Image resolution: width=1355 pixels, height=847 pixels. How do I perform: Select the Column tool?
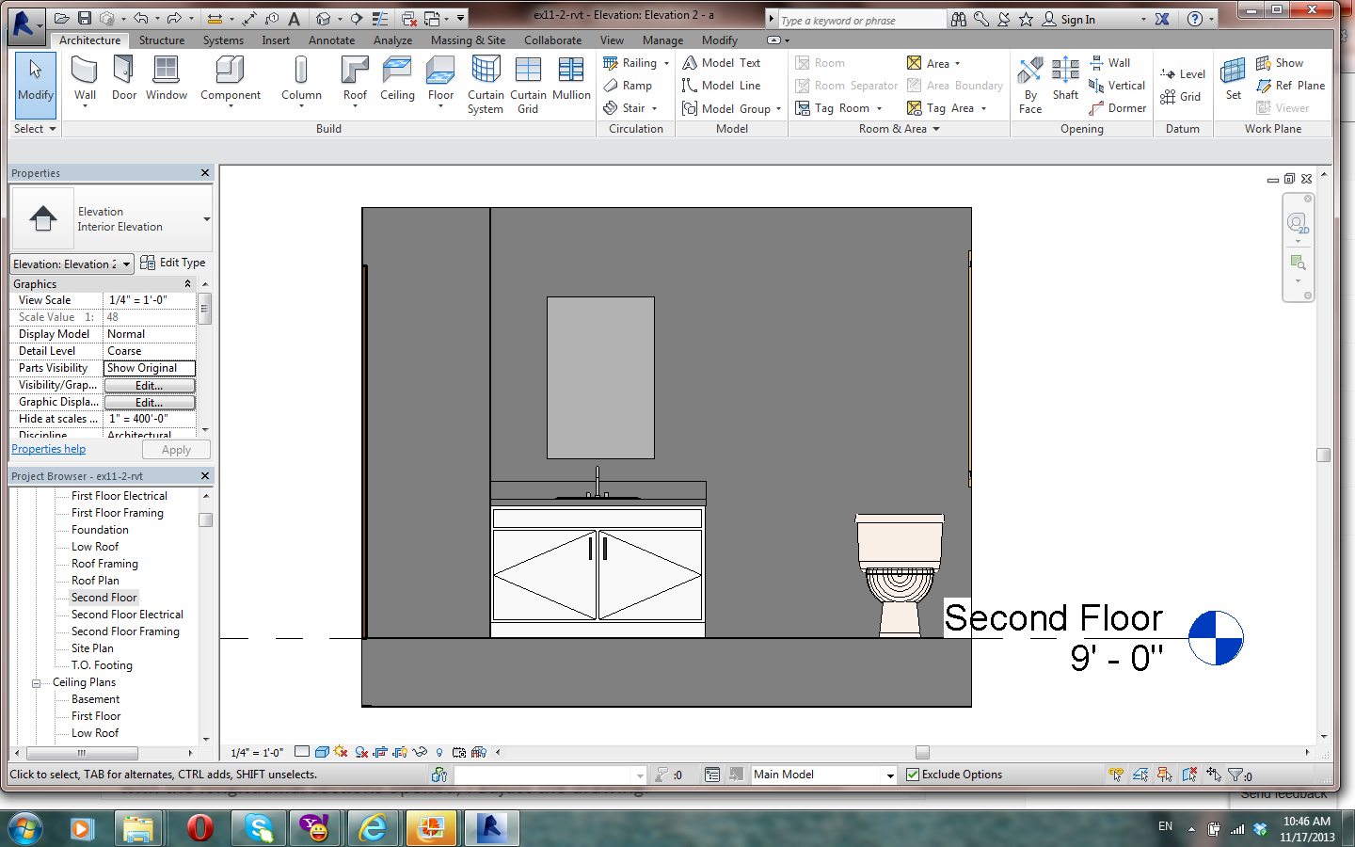pyautogui.click(x=301, y=80)
